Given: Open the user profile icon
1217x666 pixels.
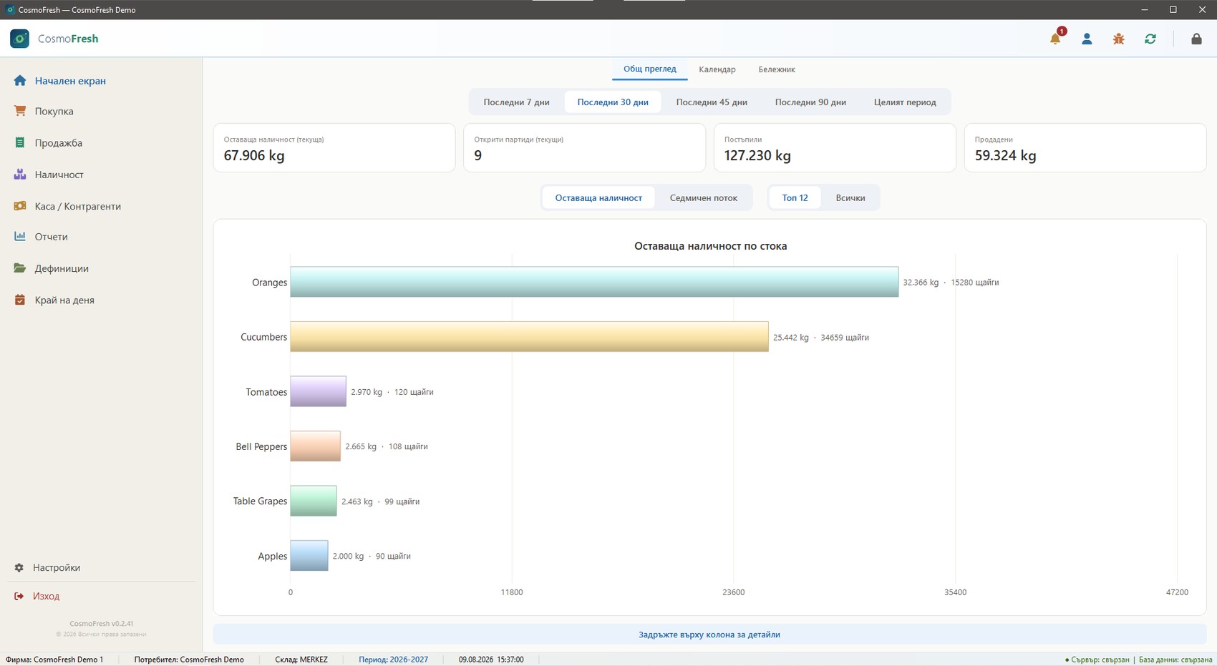Looking at the screenshot, I should click(x=1087, y=39).
